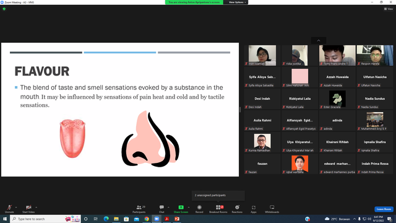Viewport: 396px width, 223px height.
Task: Open Whiteboards
Action: (272, 209)
